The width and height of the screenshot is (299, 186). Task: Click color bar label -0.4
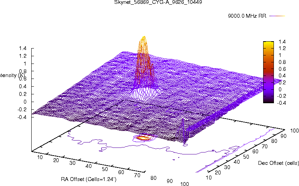click(282, 103)
